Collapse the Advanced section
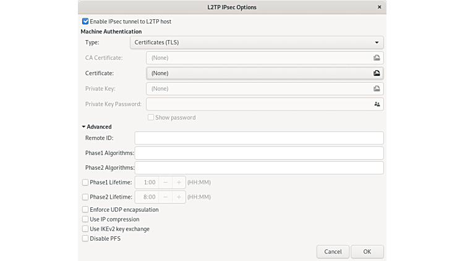The width and height of the screenshot is (465, 261). 84,126
